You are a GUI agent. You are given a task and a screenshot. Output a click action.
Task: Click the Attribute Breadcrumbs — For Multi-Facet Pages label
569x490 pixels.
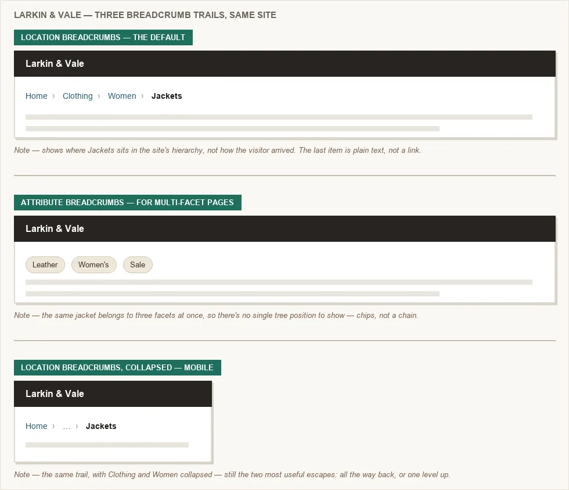coord(127,202)
